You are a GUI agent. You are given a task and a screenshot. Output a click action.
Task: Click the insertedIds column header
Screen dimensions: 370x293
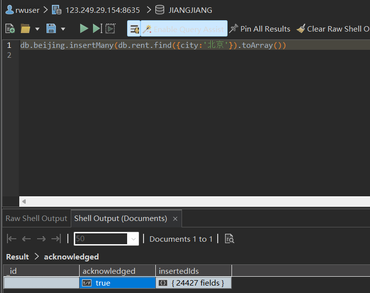tap(194, 271)
